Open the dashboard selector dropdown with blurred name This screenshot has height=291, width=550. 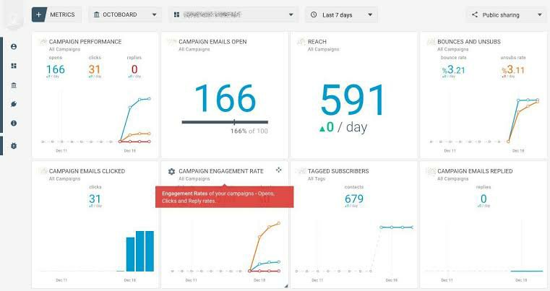tap(233, 14)
